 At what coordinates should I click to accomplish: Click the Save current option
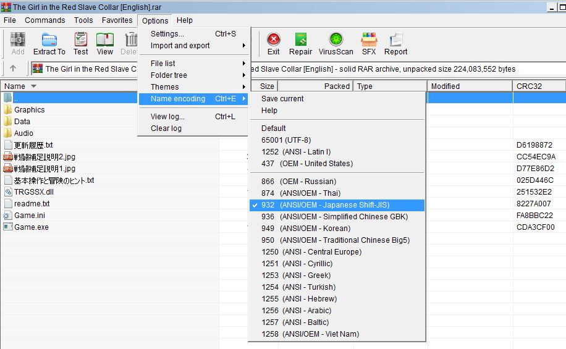click(x=282, y=99)
